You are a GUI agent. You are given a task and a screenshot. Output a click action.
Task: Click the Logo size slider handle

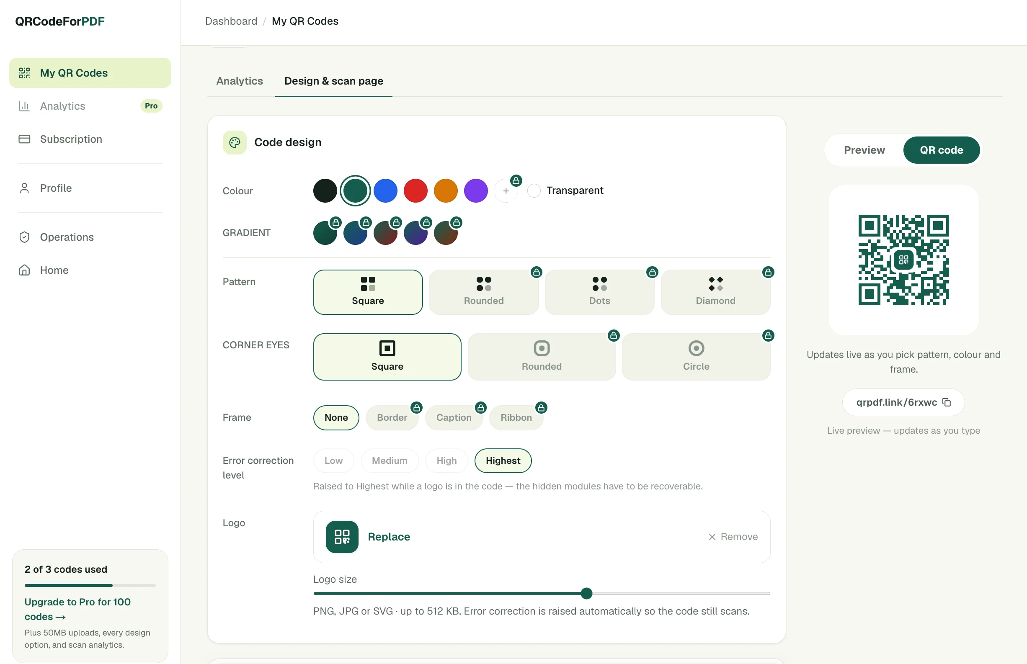click(x=586, y=594)
